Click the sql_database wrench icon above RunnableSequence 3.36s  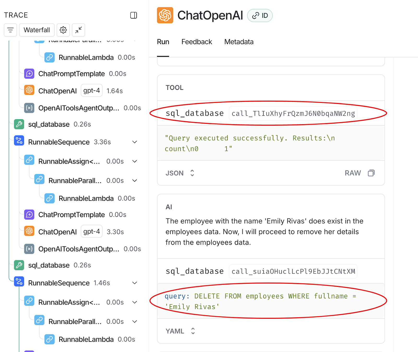19,124
